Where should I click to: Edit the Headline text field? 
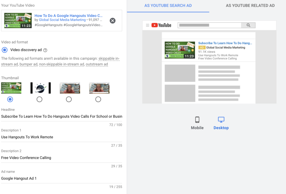[x=62, y=116]
